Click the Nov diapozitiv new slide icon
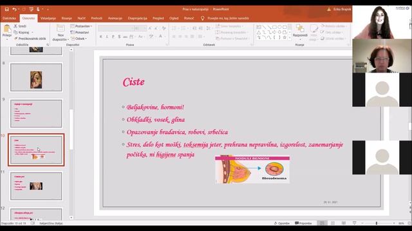The height and width of the screenshot is (231, 412). [x=61, y=28]
